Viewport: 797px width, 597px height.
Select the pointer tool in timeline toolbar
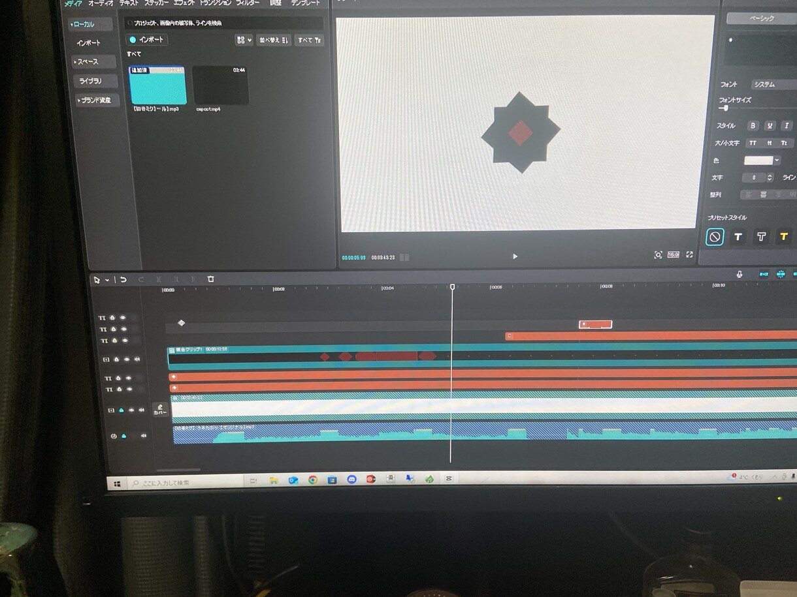(97, 279)
